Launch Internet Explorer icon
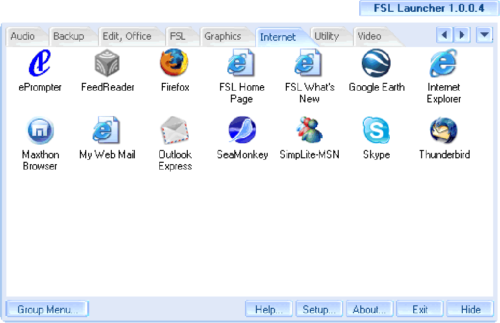This screenshot has width=500, height=323. pos(444,63)
